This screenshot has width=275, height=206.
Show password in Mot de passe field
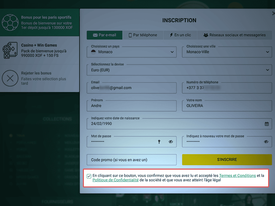click(170, 142)
